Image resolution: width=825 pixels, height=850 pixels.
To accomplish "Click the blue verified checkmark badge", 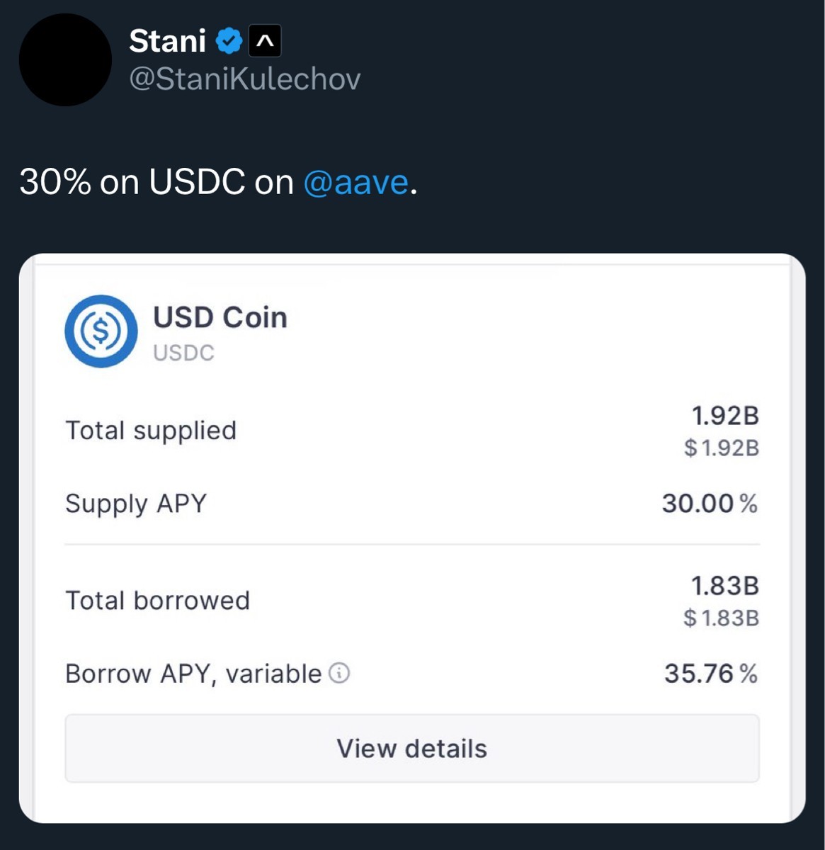I will tap(228, 42).
